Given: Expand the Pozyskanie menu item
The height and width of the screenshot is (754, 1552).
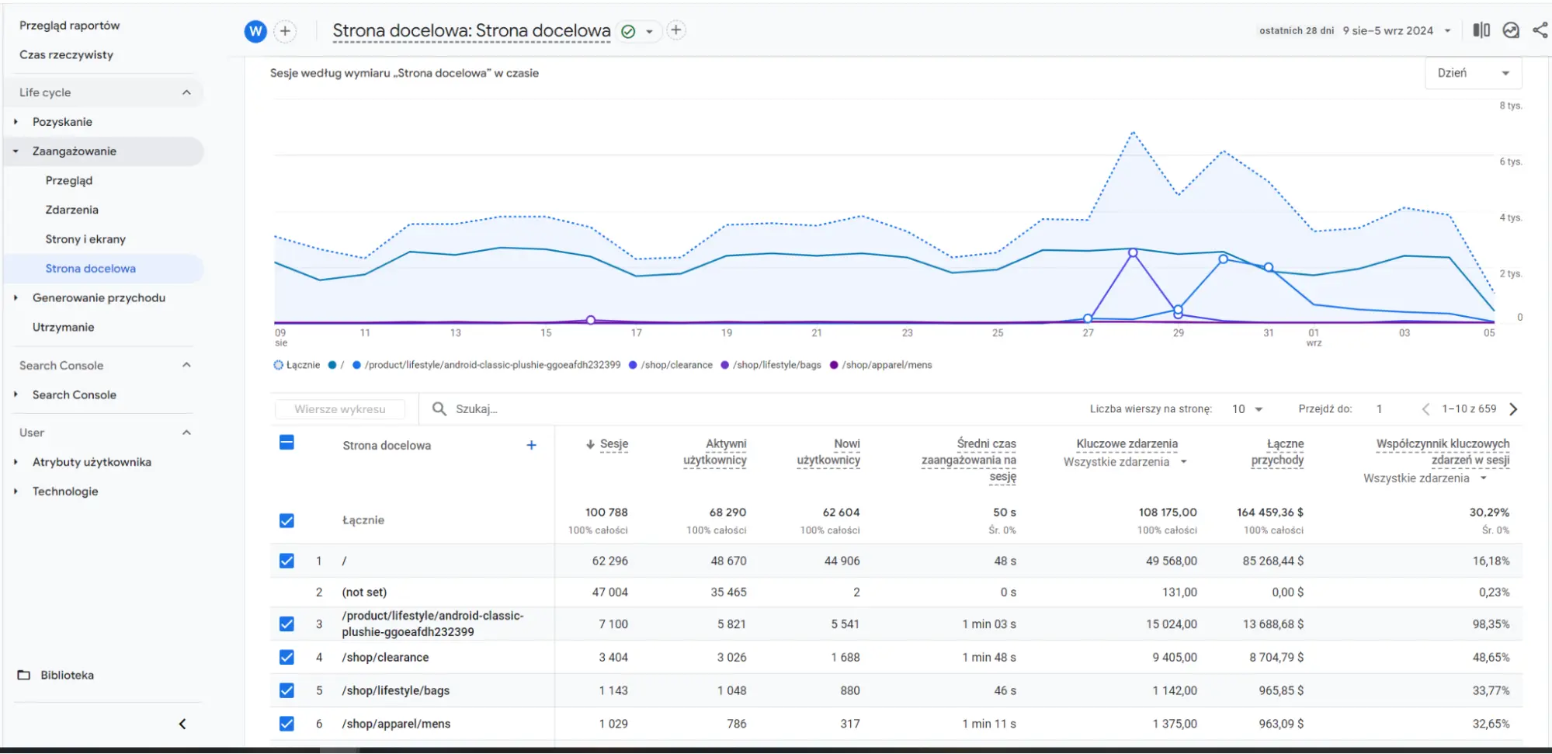Looking at the screenshot, I should coord(16,122).
